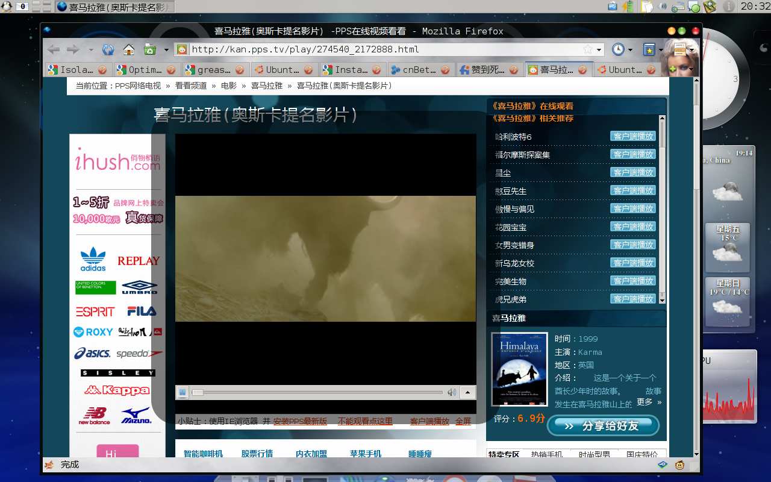
Task: Click the ihush.com advertisement logo
Action: coord(117,160)
